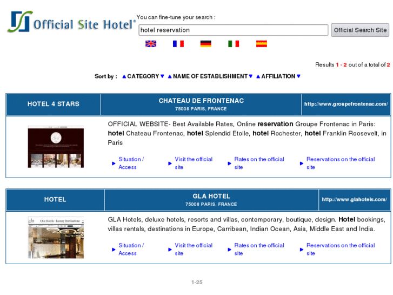This screenshot has height=295, width=393.
Task: Switch to the French flag language
Action: click(178, 44)
